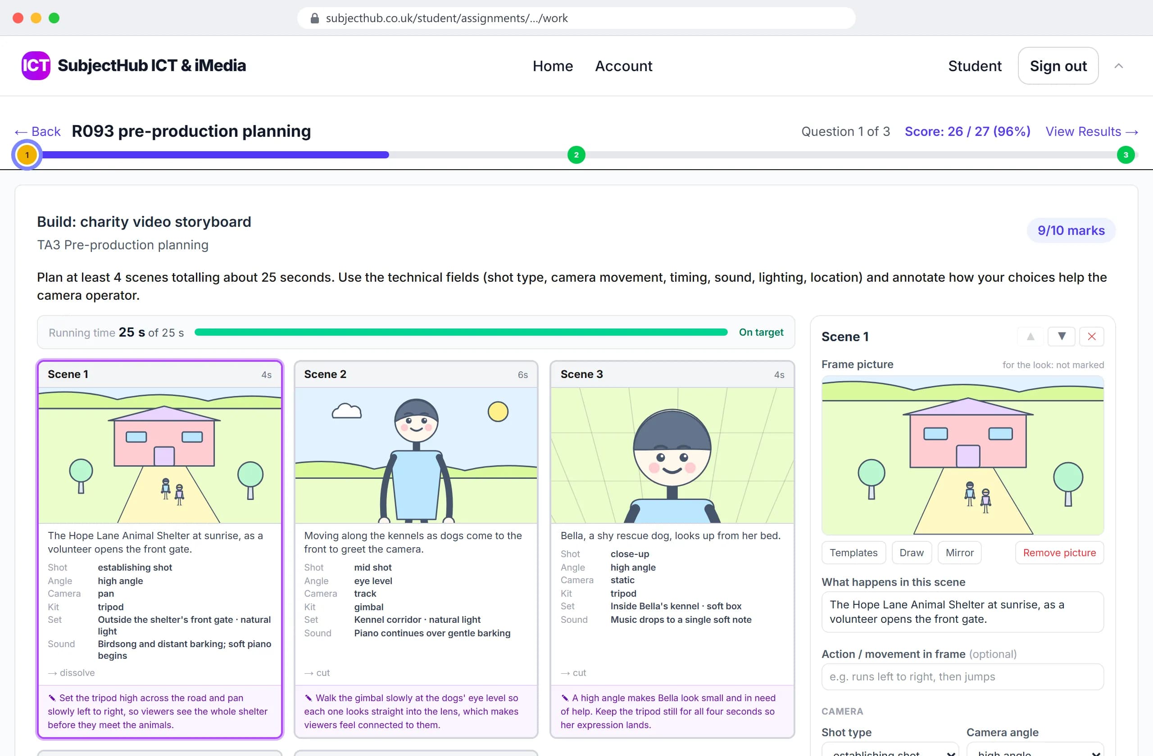The image size is (1153, 756).
Task: Click the Draw button
Action: (911, 553)
